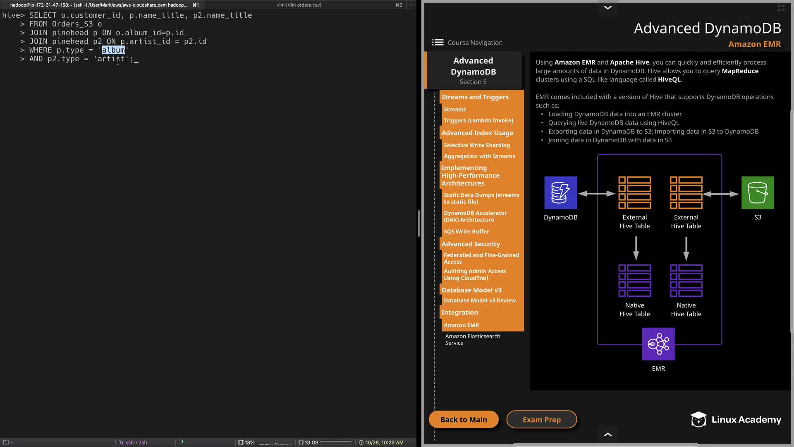Switch to vim orders.csv terminal tab
This screenshot has width=794, height=447.
(299, 5)
